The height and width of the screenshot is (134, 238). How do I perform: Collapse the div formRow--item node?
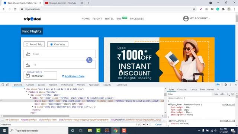[28, 95]
